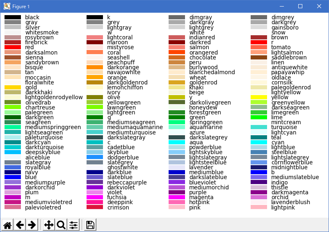
Task: Click the 'sandybrown' label
Action: (x=42, y=62)
